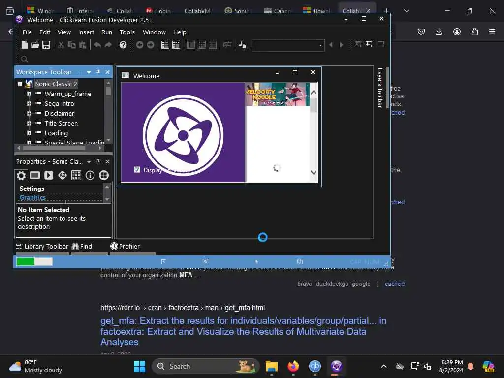The image size is (504, 378).
Task: Open the Tools menu
Action: pos(127,32)
